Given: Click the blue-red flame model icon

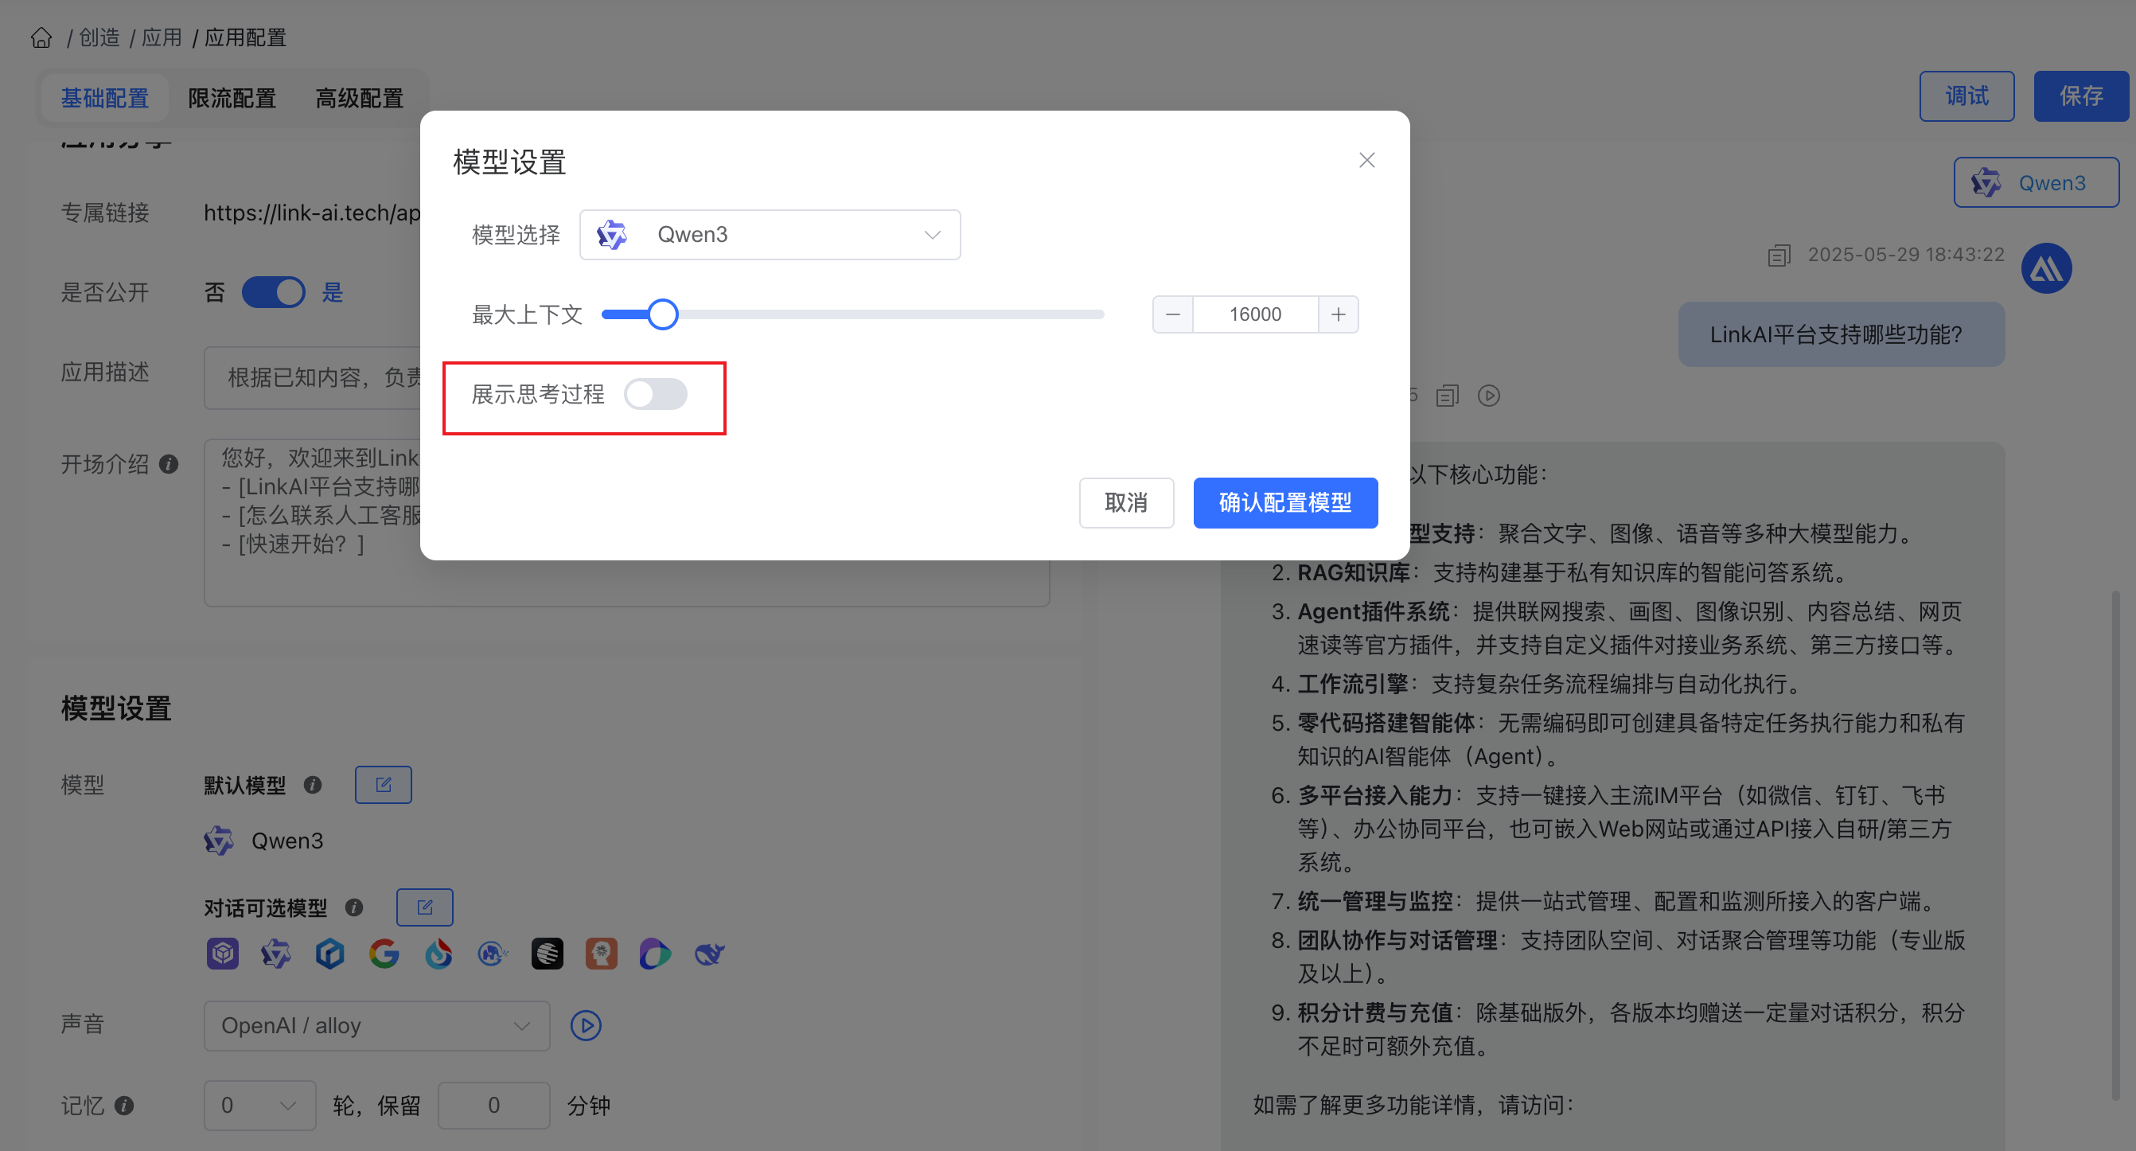Looking at the screenshot, I should pyautogui.click(x=439, y=954).
